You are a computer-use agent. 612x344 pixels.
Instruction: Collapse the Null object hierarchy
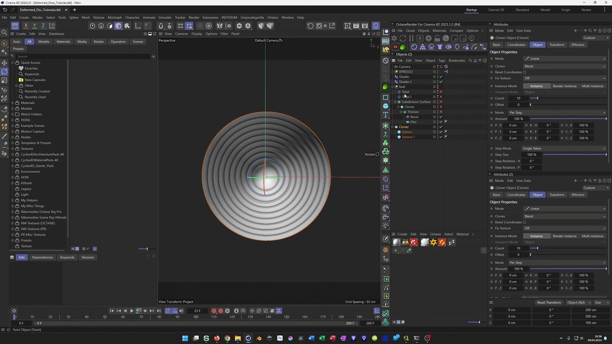[392, 87]
